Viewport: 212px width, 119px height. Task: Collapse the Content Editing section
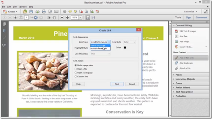(191, 26)
